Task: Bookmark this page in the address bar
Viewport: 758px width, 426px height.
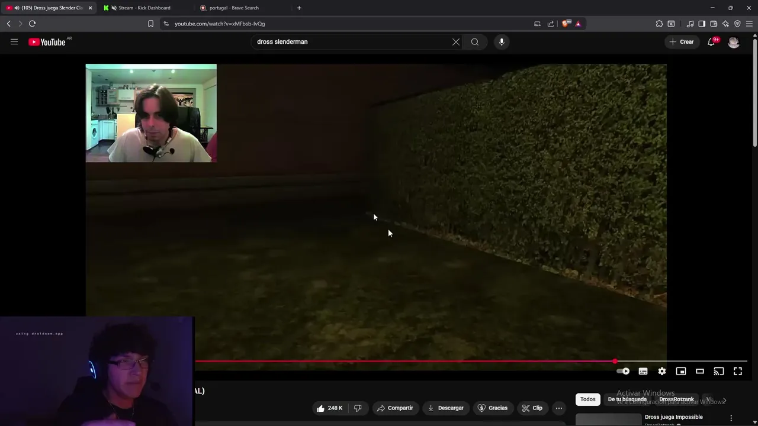Action: point(150,24)
